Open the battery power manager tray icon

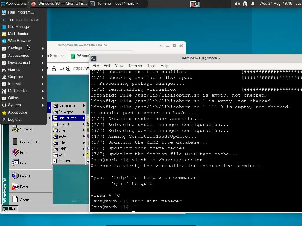click(245, 4)
